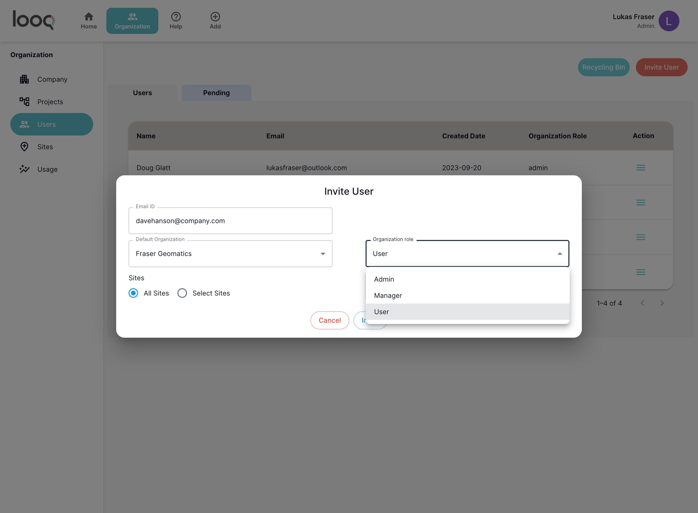Collapse the Organization role dropdown arrow
This screenshot has height=513, width=698.
559,254
